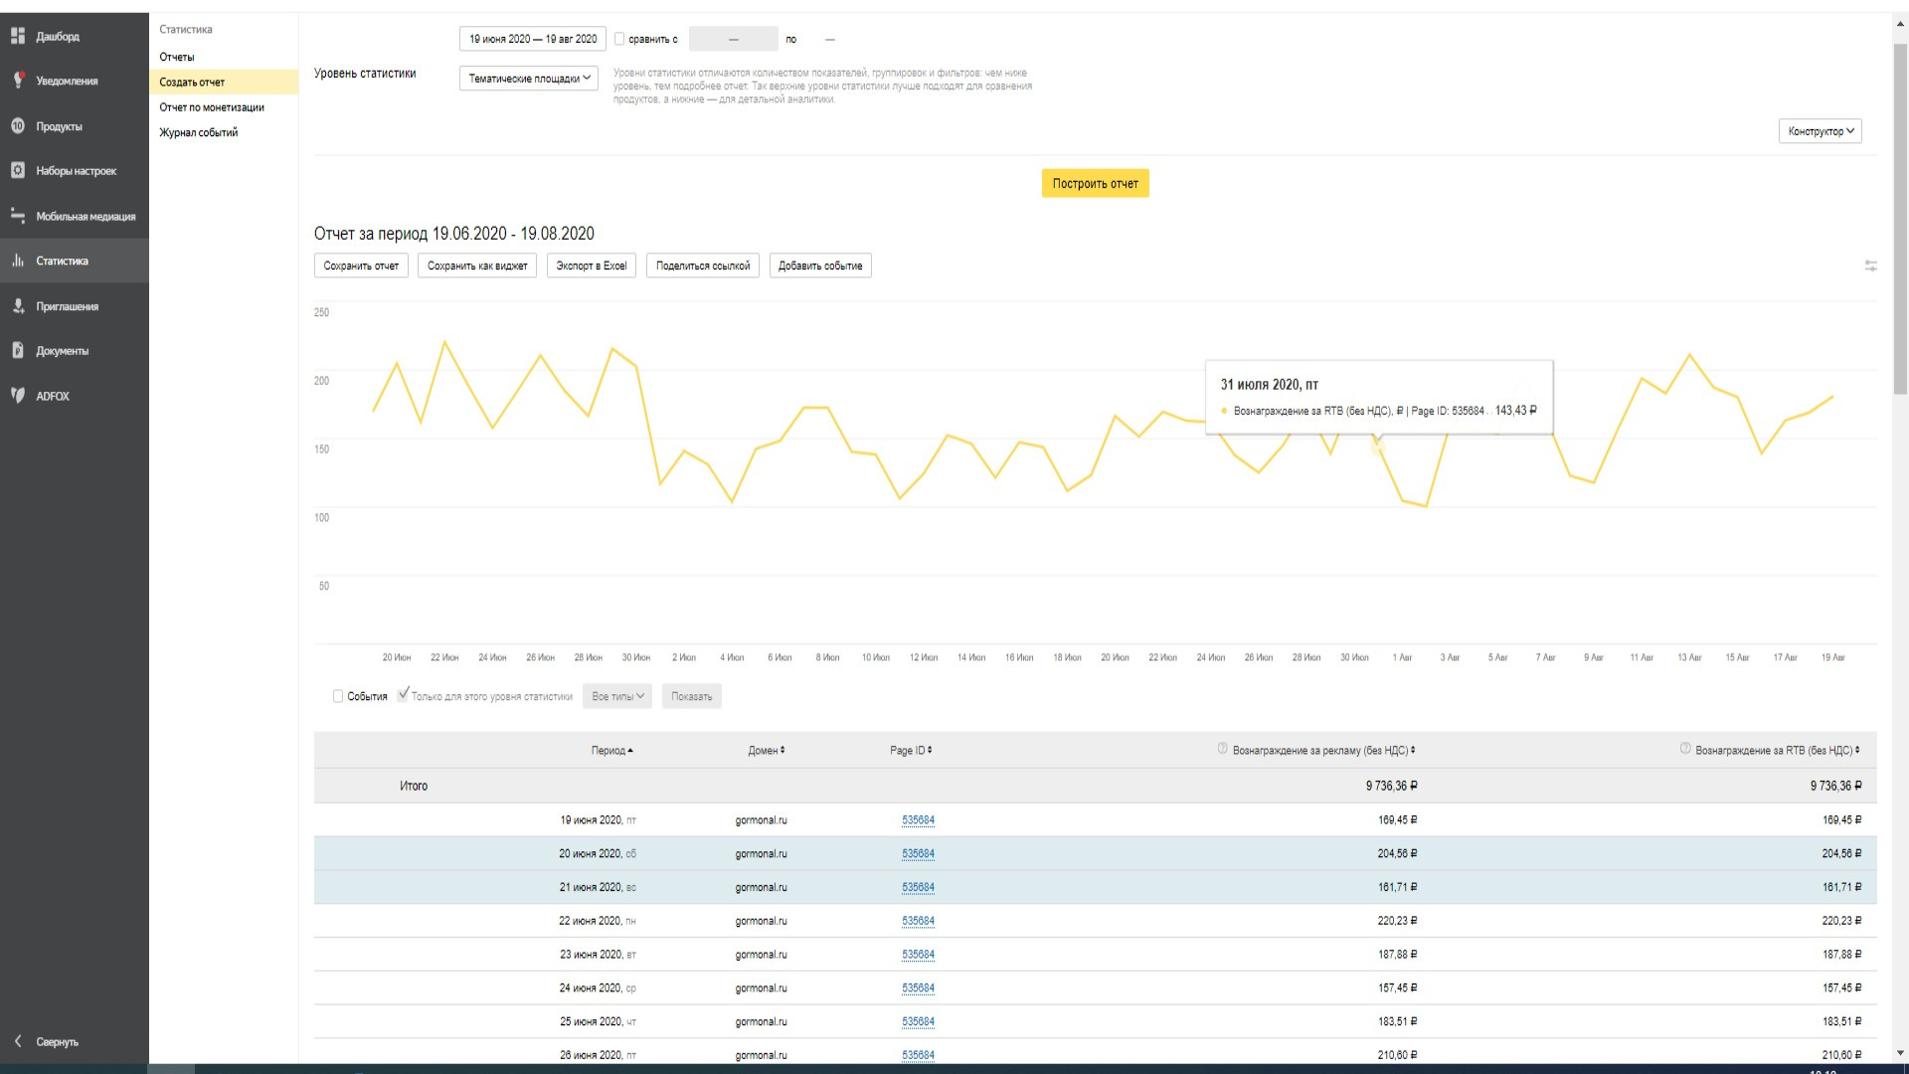
Task: Click the ADFOX fox icon
Action: click(18, 396)
